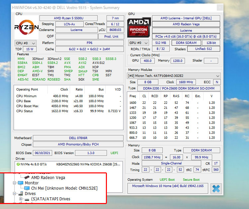Click the GPU memory clock 1200.0 field
The image size is (249, 209).
[178, 61]
